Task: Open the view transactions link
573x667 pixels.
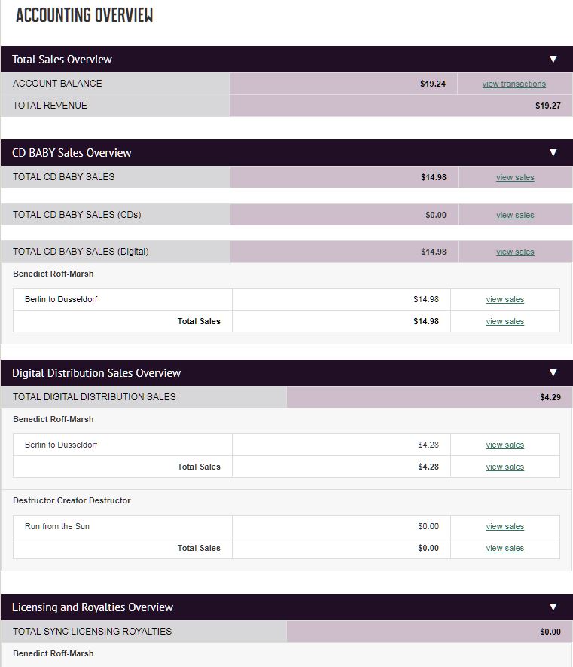Action: click(514, 84)
